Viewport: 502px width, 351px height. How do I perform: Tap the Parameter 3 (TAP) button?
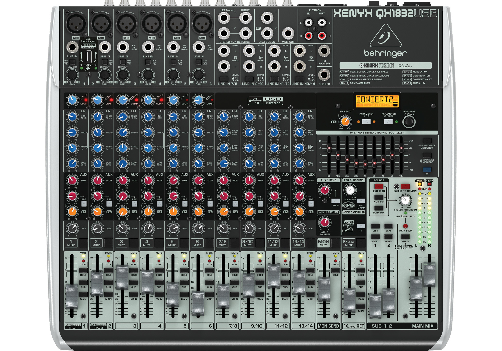click(x=388, y=122)
